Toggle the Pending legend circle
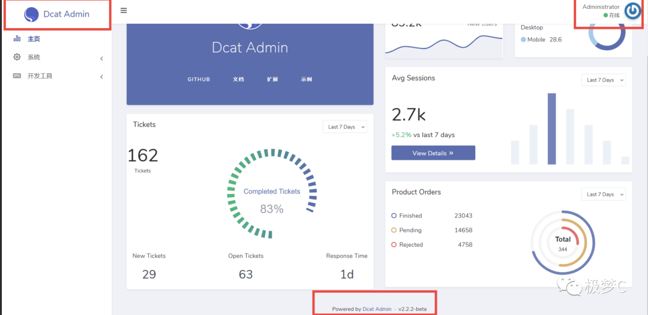The width and height of the screenshot is (648, 315). click(x=394, y=230)
